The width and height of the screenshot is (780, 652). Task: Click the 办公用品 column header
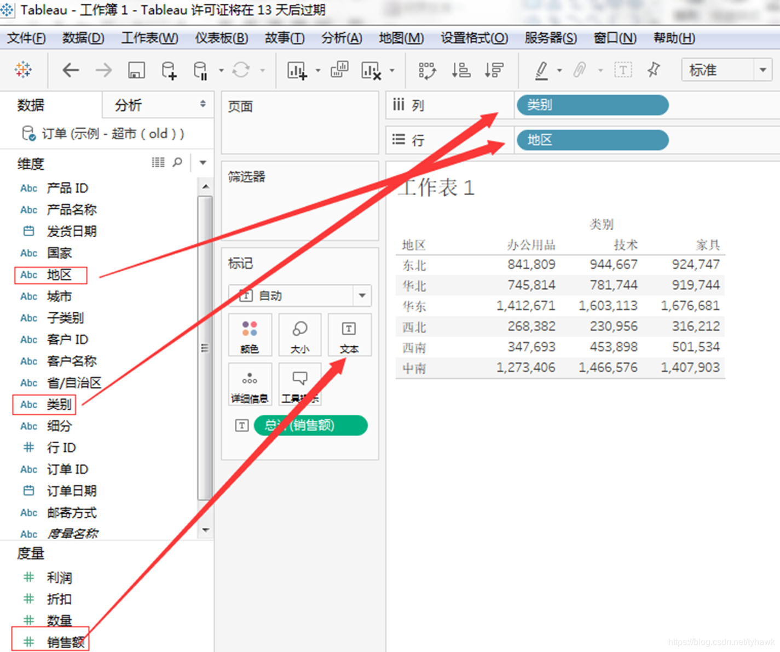coord(530,245)
